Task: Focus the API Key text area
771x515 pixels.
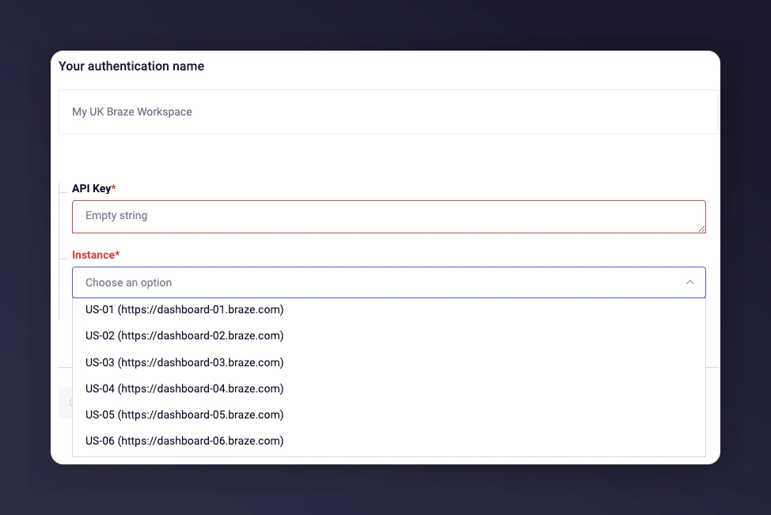Action: (389, 217)
